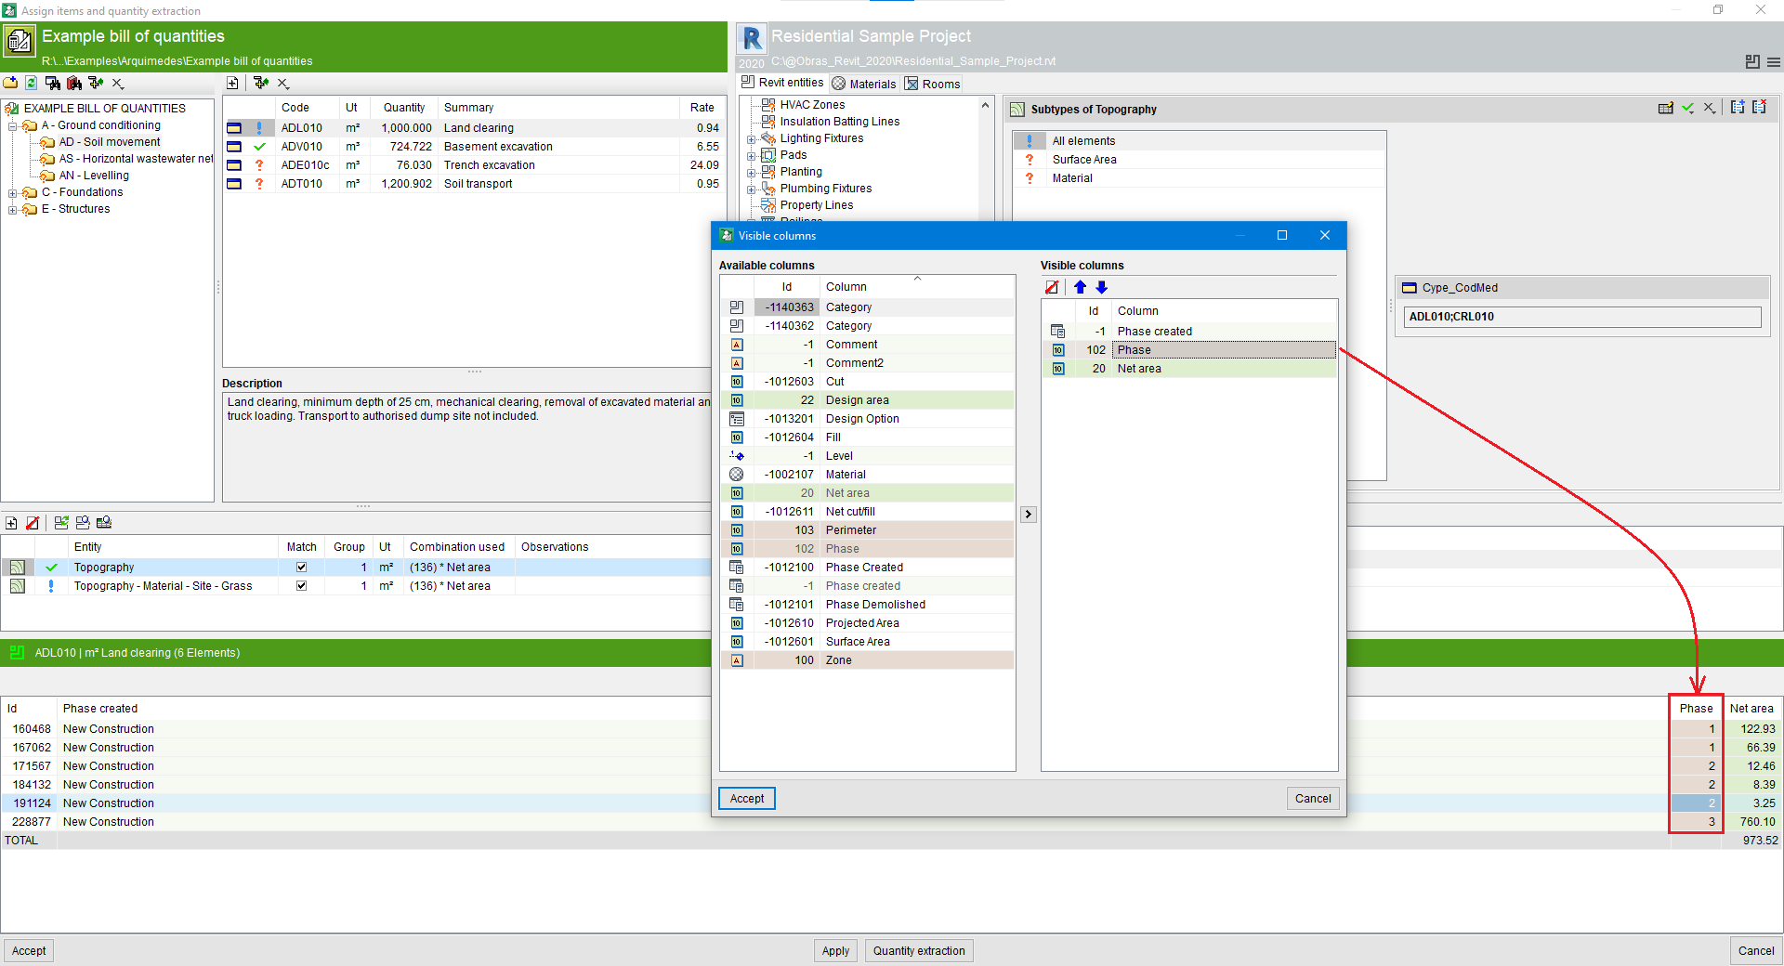Click Accept in the Visible columns dialog
The width and height of the screenshot is (1784, 966).
(747, 798)
